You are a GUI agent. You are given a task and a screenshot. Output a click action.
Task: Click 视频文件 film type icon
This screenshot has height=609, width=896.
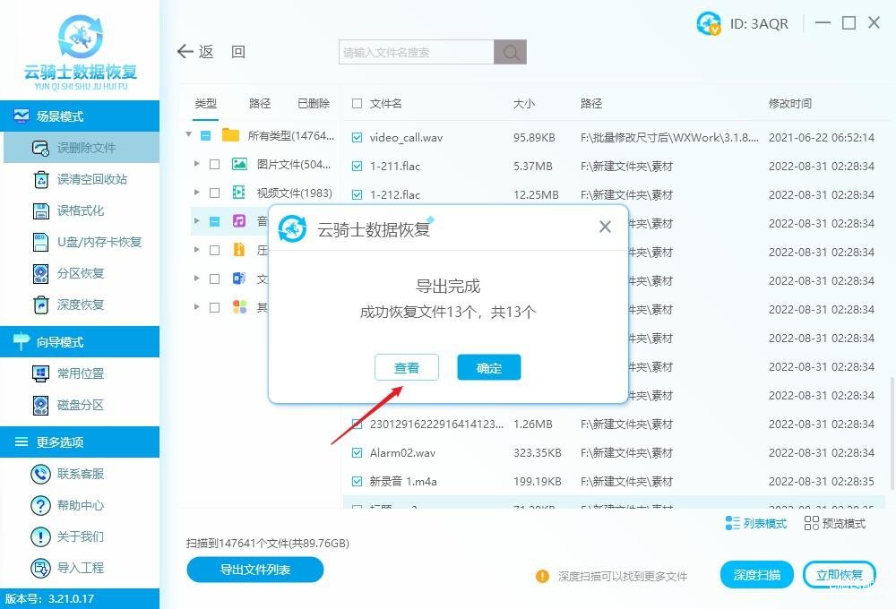[x=239, y=193]
